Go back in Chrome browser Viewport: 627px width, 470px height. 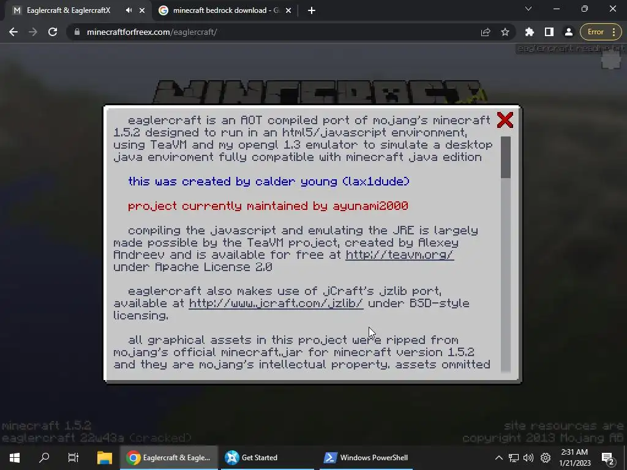pyautogui.click(x=13, y=32)
